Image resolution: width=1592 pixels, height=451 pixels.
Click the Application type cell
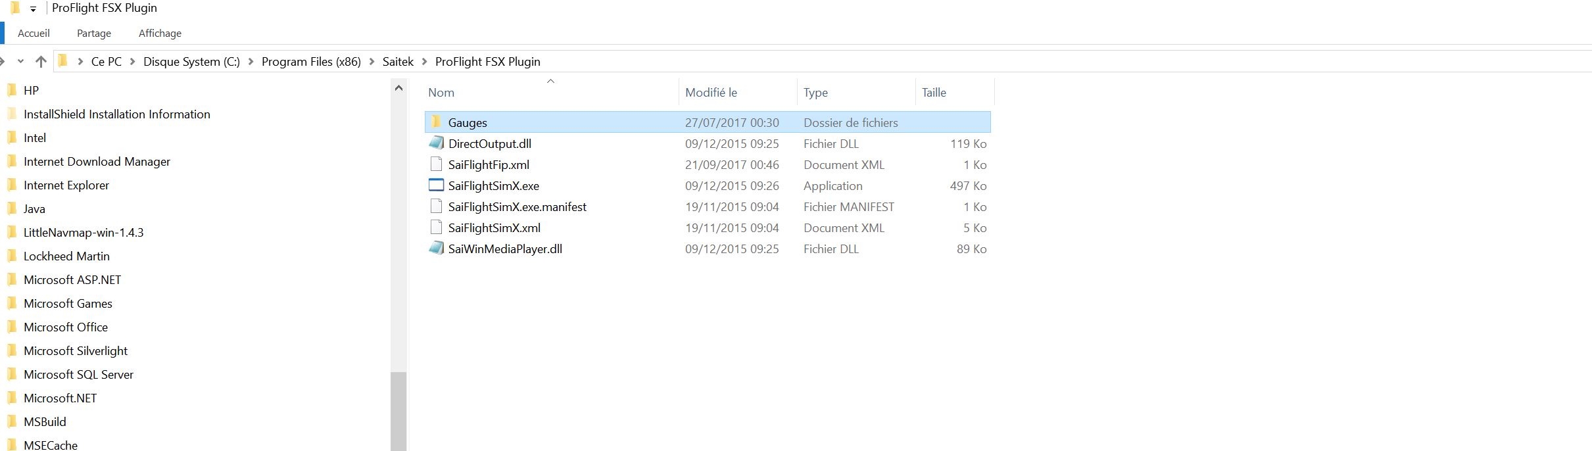[x=832, y=185]
